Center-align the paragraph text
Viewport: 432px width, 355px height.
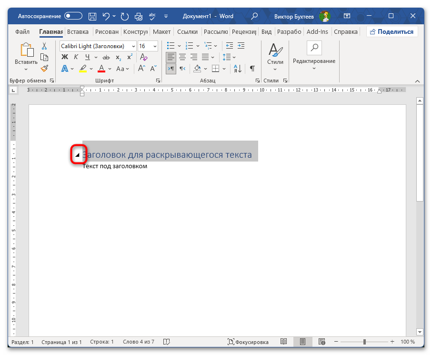(182, 57)
